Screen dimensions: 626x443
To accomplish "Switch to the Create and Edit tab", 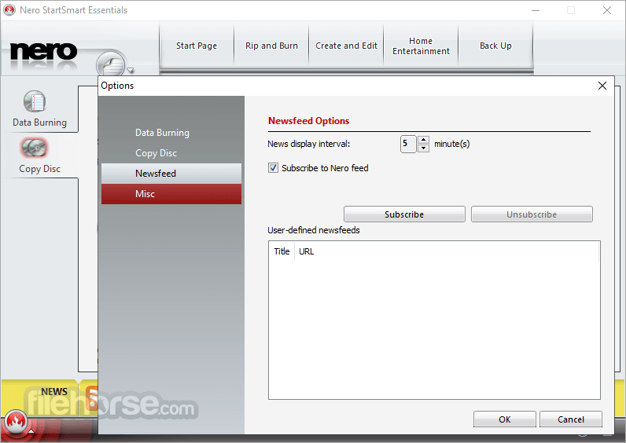I will pos(346,46).
